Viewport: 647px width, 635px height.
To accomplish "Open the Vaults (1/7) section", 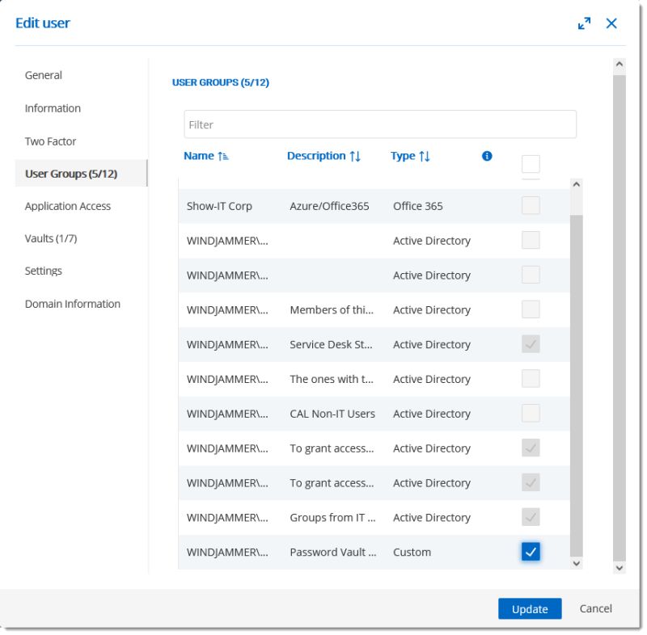I will tap(49, 238).
